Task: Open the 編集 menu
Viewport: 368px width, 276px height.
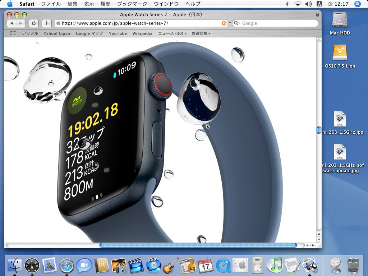Action: tap(73, 4)
